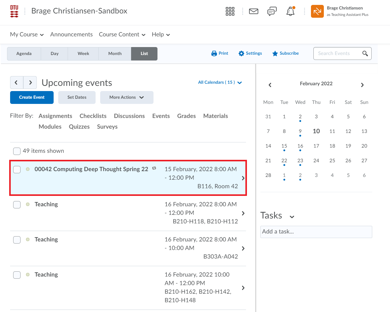Click the Subscribe star icon

pyautogui.click(x=275, y=53)
